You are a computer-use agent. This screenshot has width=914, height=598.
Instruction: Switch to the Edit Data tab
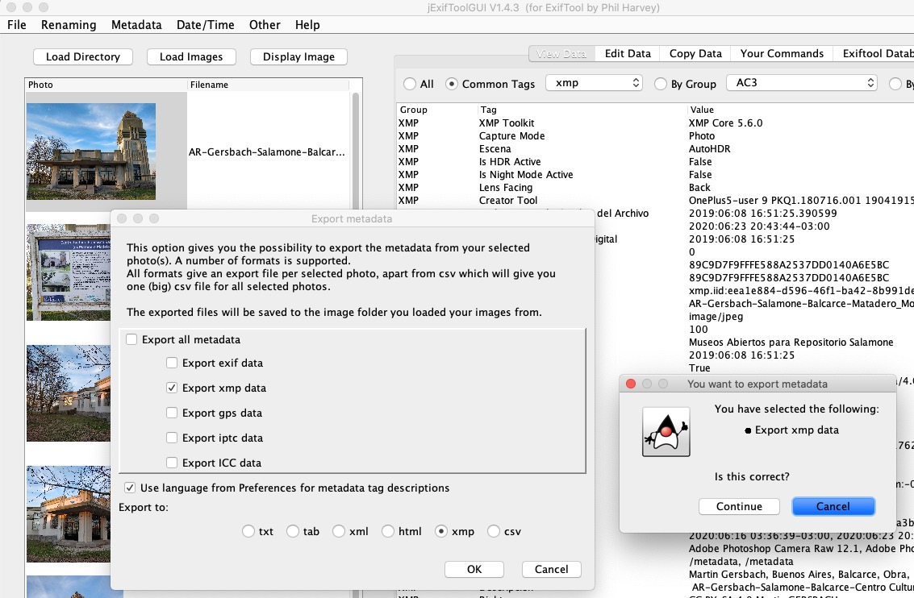pyautogui.click(x=627, y=53)
